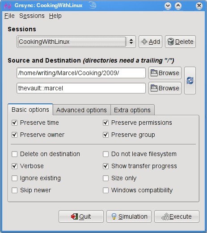Click the trash can Delete session icon
Viewport: 207px width, 233px height.
(171, 42)
